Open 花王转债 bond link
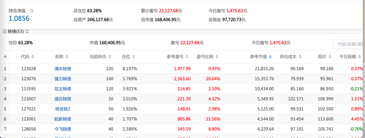The width and height of the screenshot is (365, 138). (63, 89)
